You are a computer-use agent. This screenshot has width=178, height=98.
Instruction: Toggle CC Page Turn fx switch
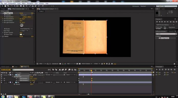[x=3, y=13]
